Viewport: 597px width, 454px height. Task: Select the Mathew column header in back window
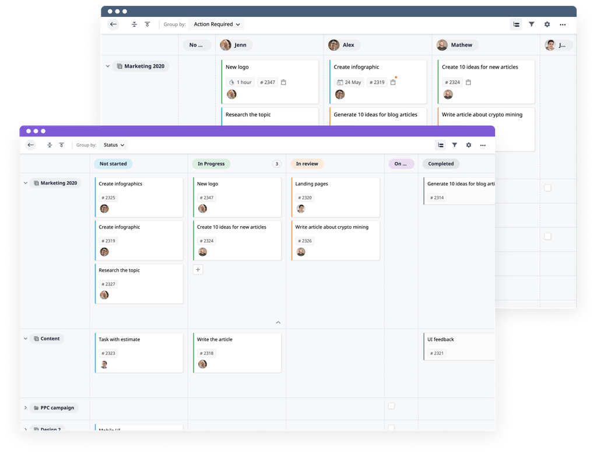(457, 45)
